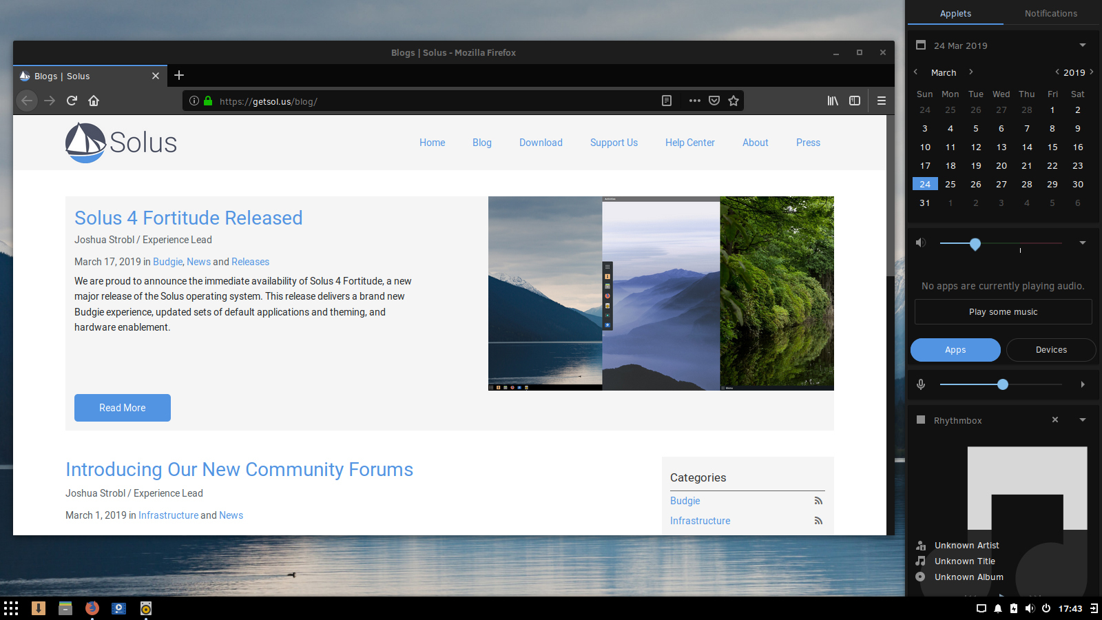Open the Download nav item
The width and height of the screenshot is (1102, 620).
pos(541,143)
